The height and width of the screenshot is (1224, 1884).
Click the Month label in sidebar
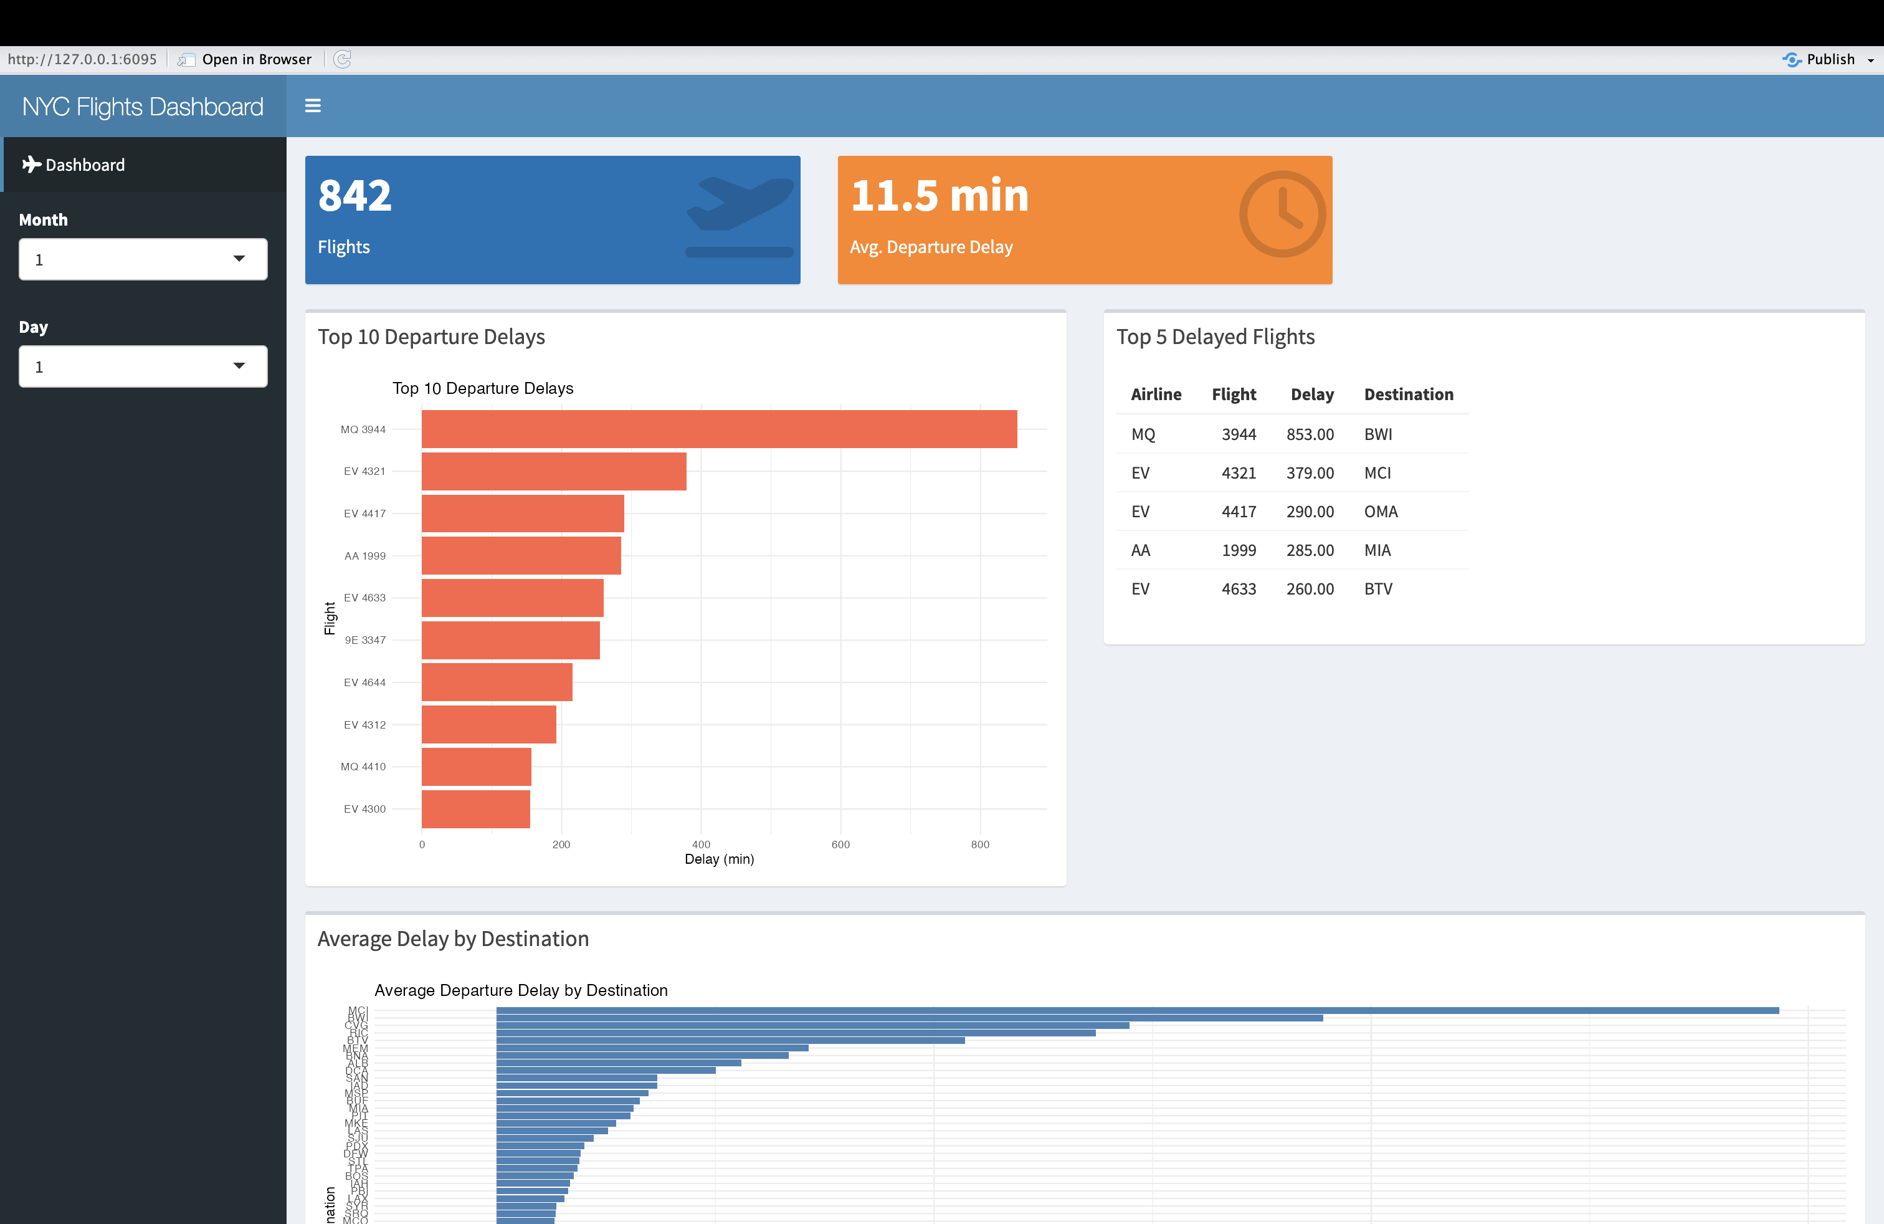(44, 220)
